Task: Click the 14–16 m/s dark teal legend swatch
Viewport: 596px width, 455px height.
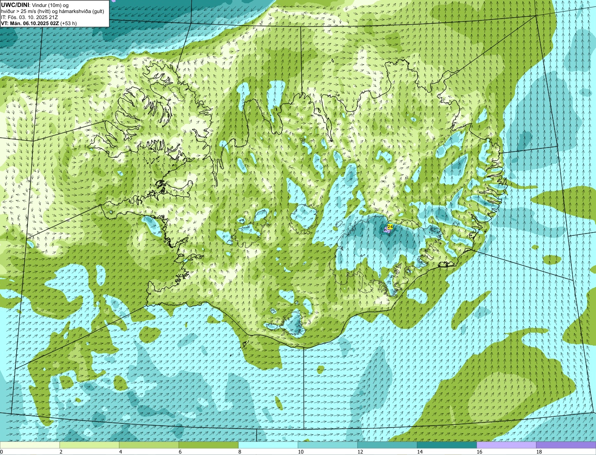Action: tap(447, 445)
